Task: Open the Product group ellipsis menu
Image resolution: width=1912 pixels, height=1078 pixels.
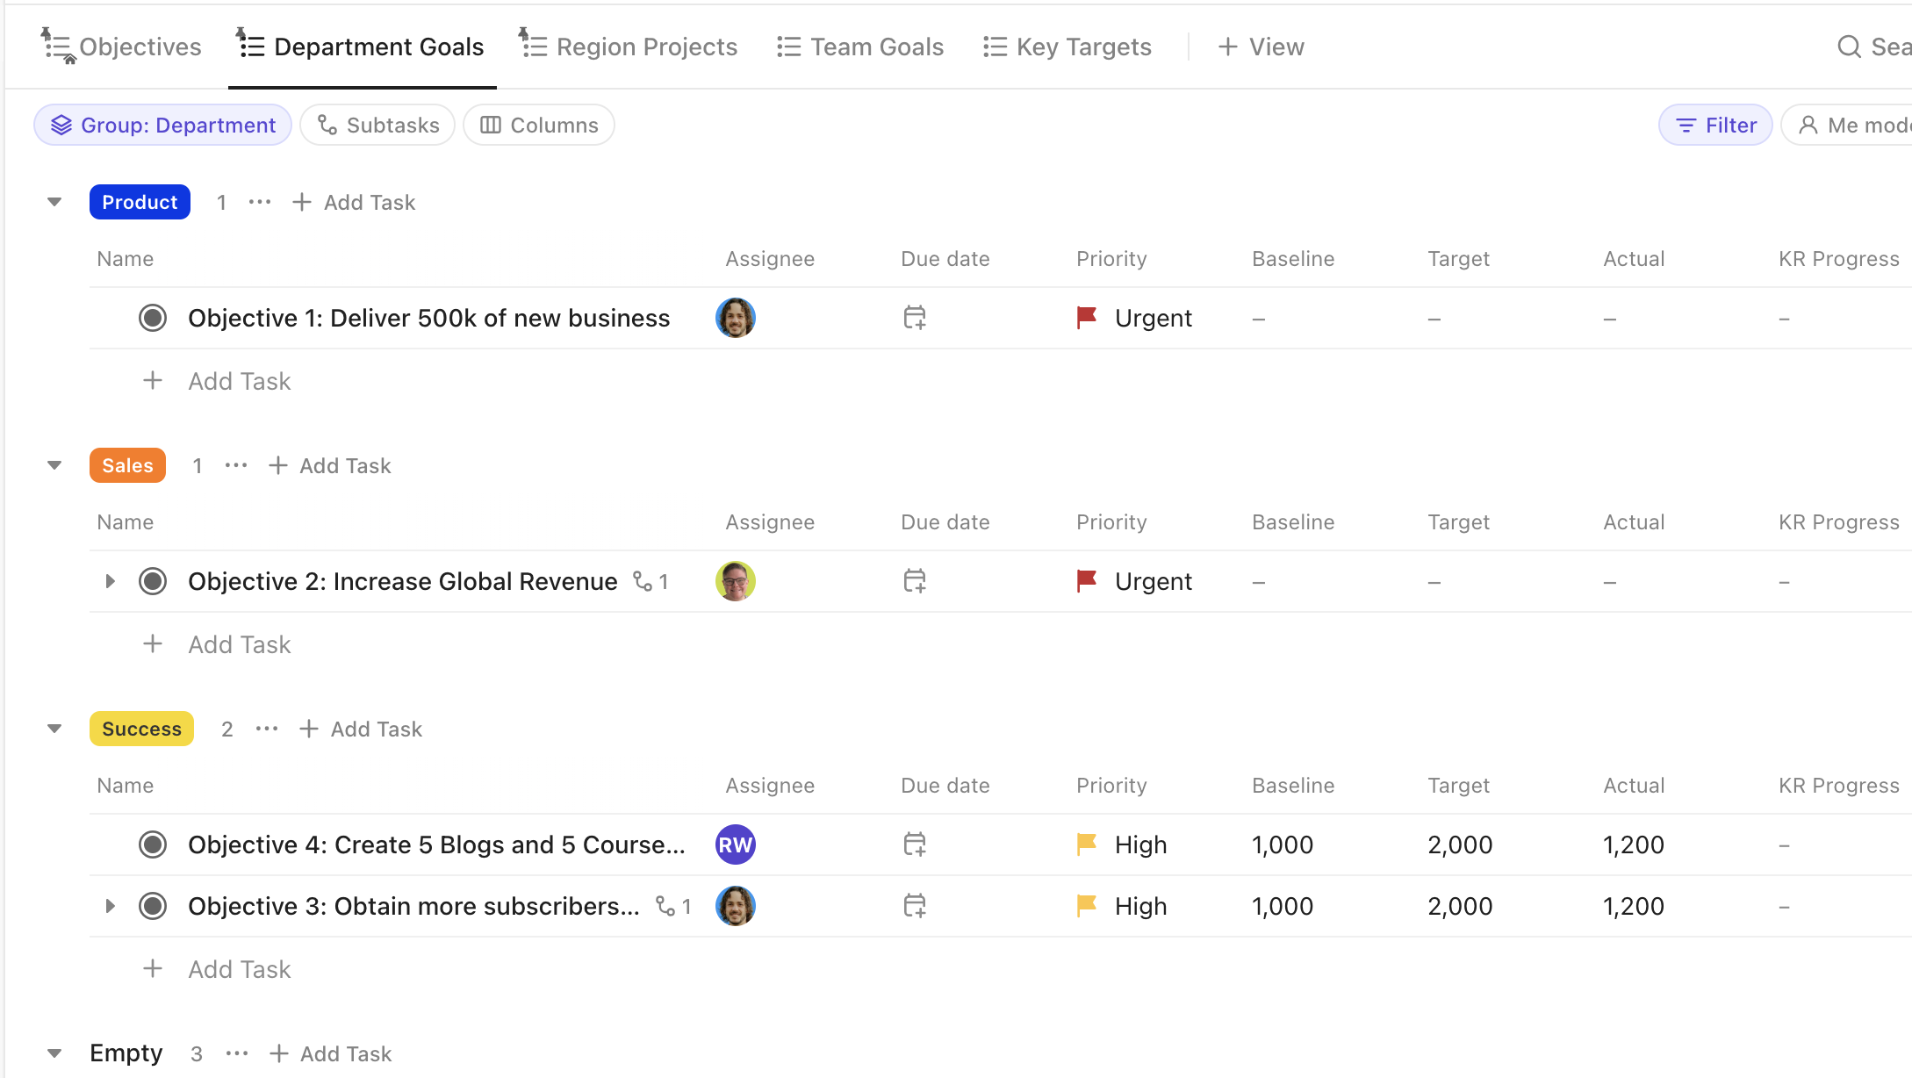Action: tap(259, 202)
